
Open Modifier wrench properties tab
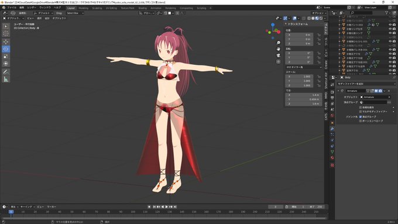coord(332,129)
